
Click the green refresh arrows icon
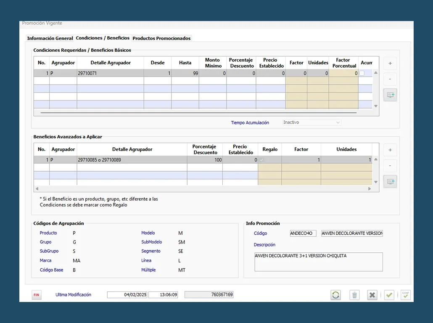click(335, 295)
